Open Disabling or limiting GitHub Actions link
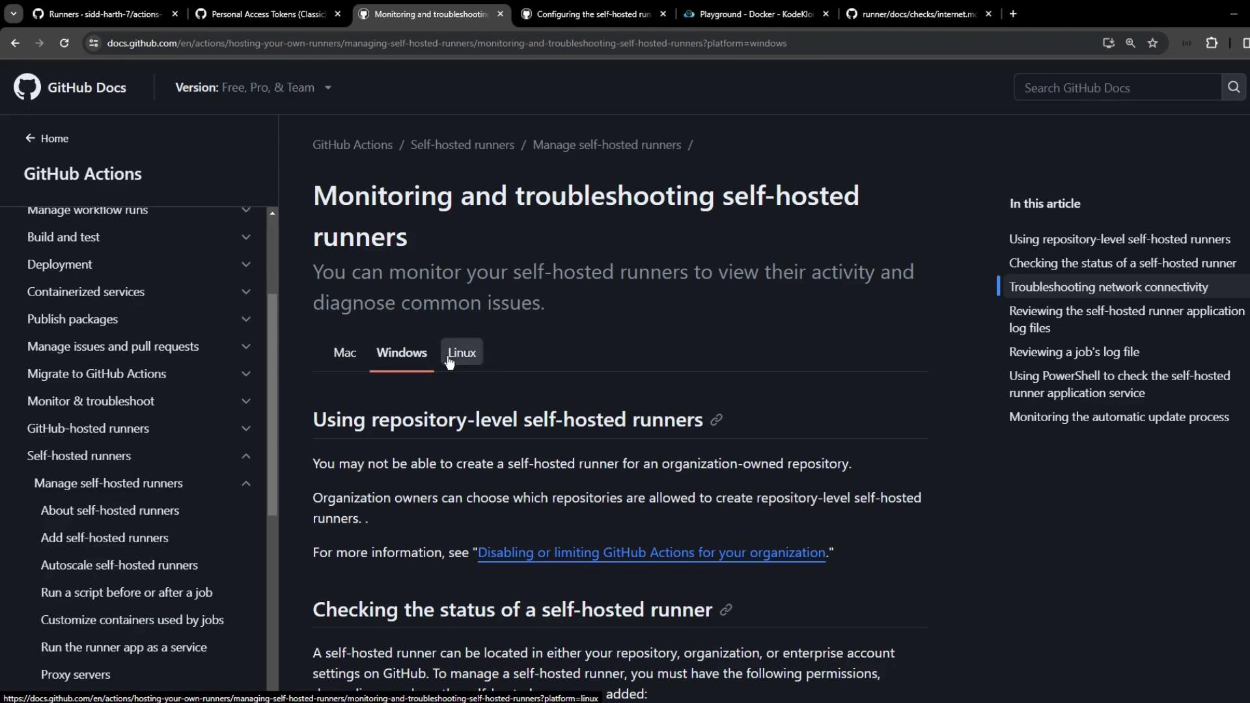This screenshot has height=703, width=1250. click(x=651, y=553)
